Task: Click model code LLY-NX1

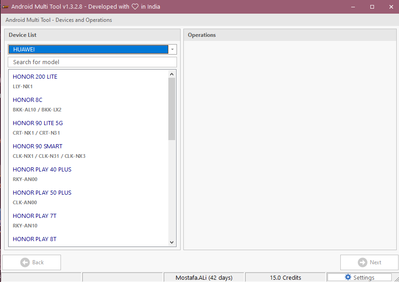Action: pos(23,86)
